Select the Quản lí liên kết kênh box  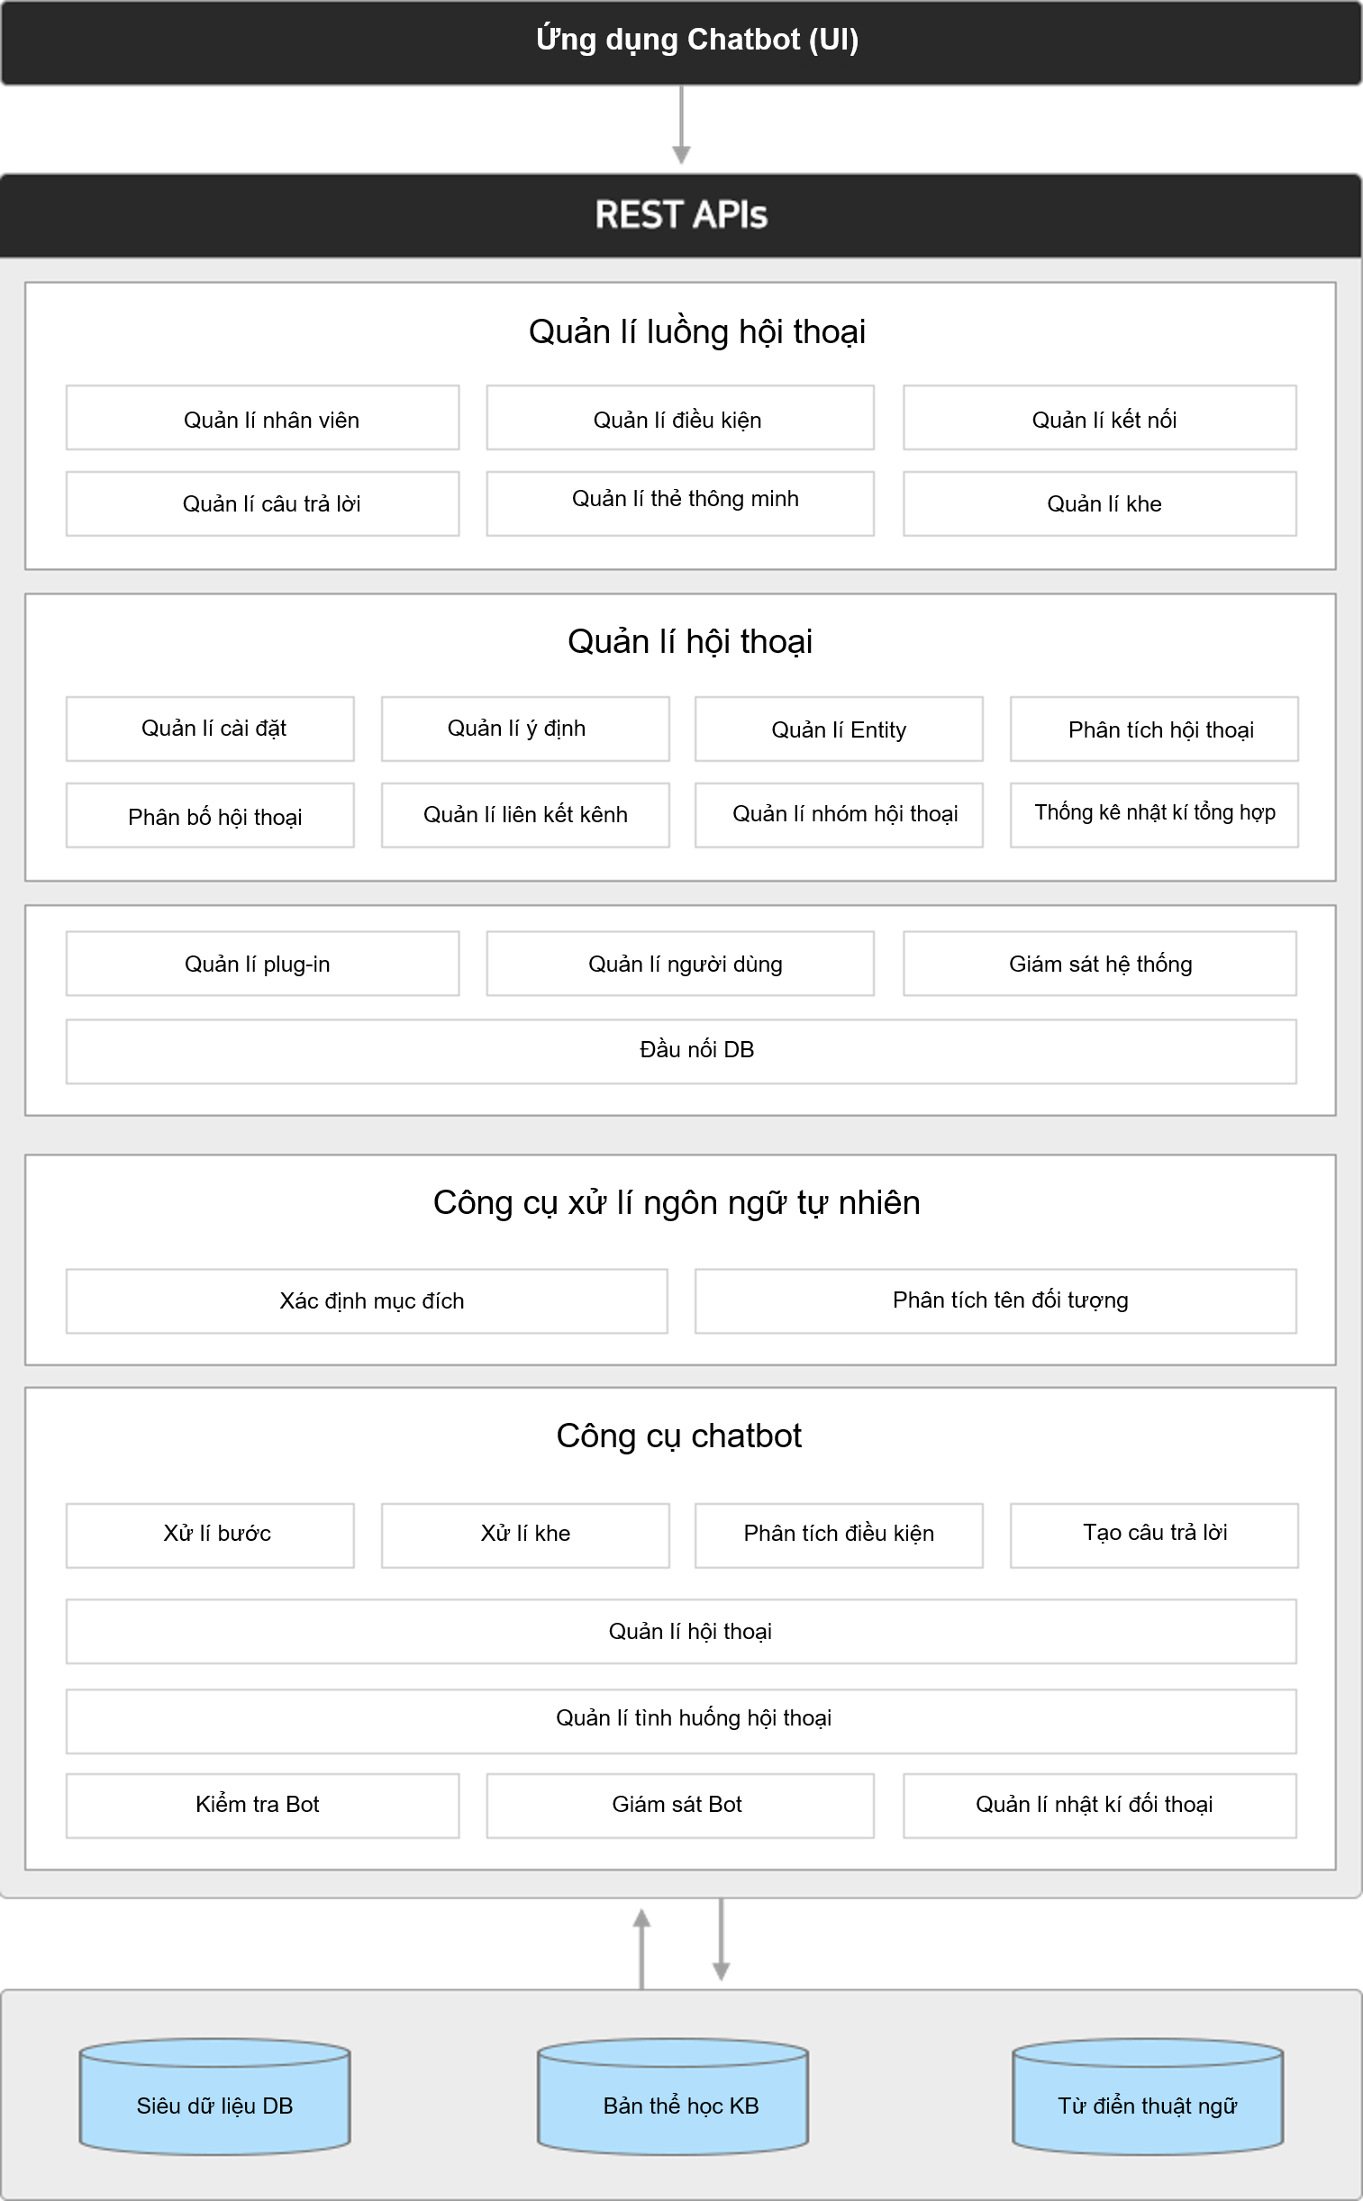524,815
